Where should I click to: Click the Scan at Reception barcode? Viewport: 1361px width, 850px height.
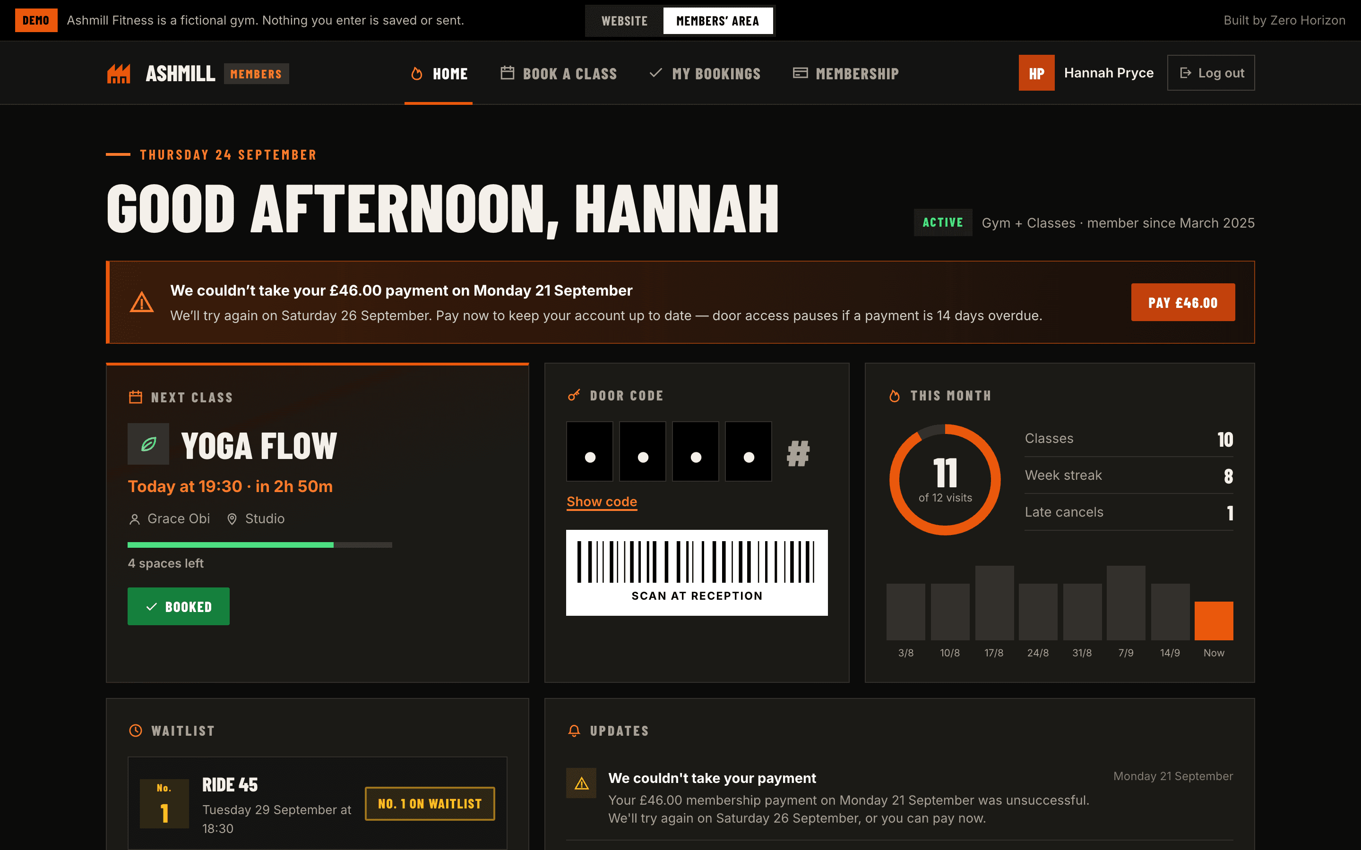pyautogui.click(x=697, y=572)
